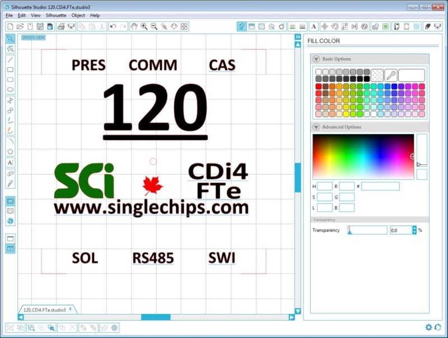This screenshot has width=448, height=338.
Task: Increase transparency with stepper arrows
Action: (414, 228)
